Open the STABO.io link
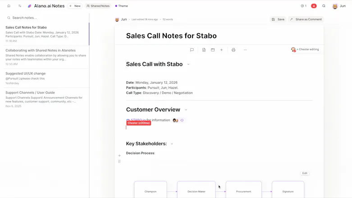 click(x=138, y=120)
